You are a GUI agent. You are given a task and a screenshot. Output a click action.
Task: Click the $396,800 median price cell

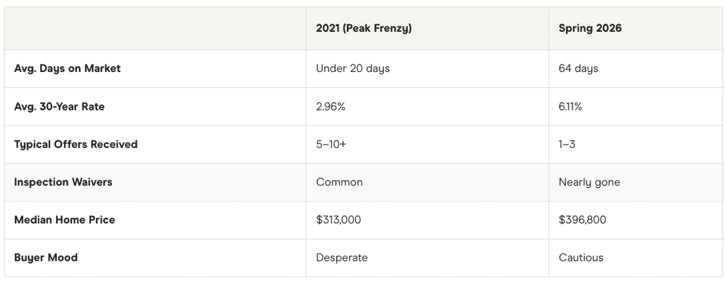[x=582, y=220]
